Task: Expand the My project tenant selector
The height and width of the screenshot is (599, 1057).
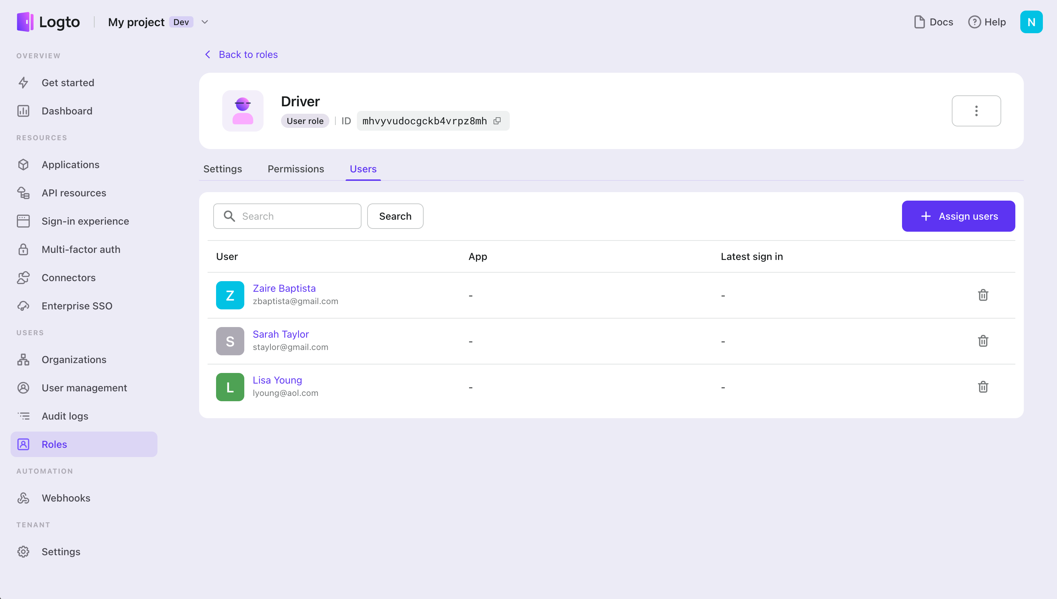Action: tap(205, 22)
